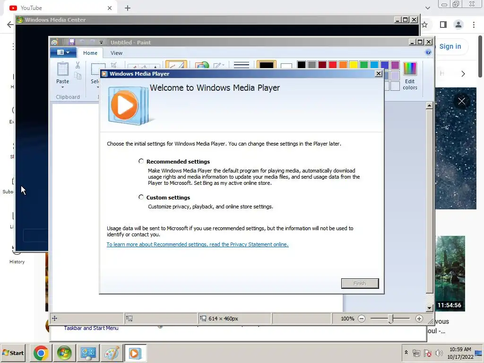Click the Paint zoom out minus button
This screenshot has width=484, height=363.
[x=362, y=319]
